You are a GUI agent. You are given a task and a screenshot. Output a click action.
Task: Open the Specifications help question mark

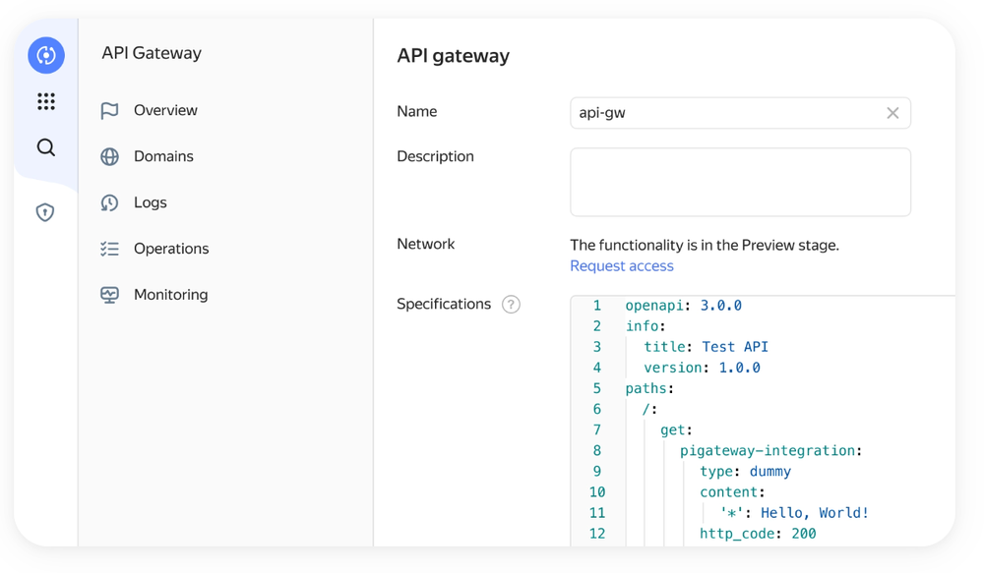[511, 305]
